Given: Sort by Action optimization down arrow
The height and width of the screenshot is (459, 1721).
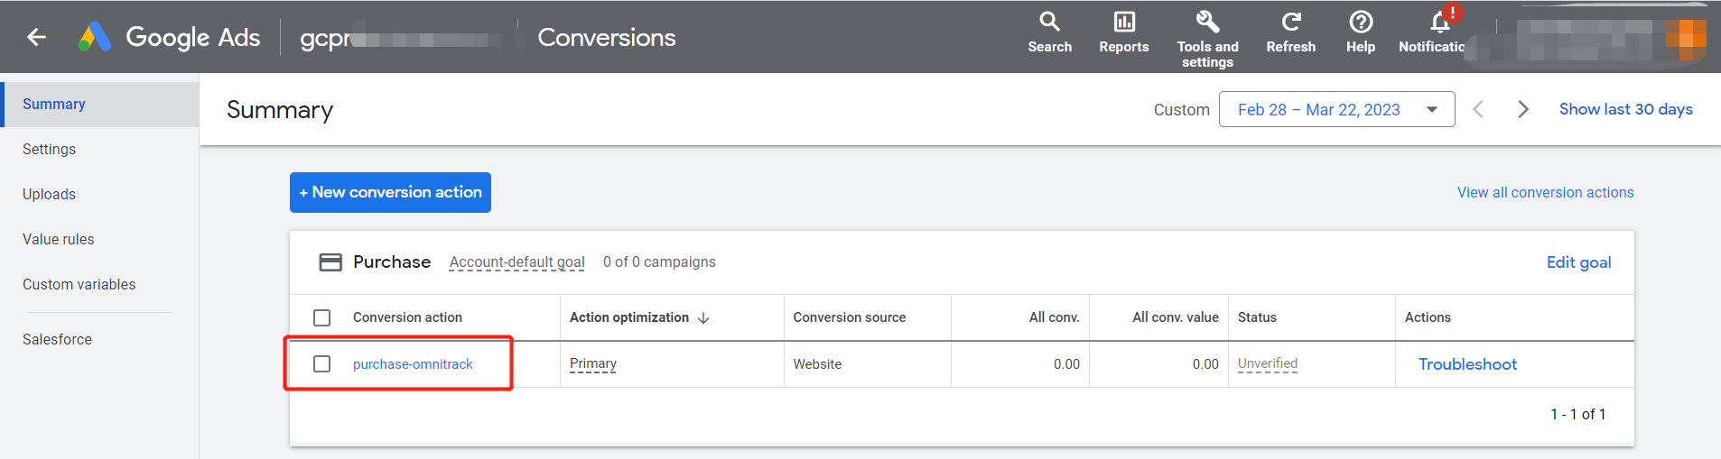Looking at the screenshot, I should (x=703, y=318).
